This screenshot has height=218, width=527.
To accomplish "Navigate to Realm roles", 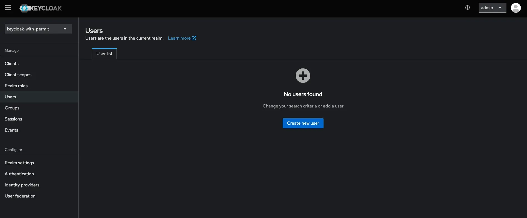I will coord(16,86).
